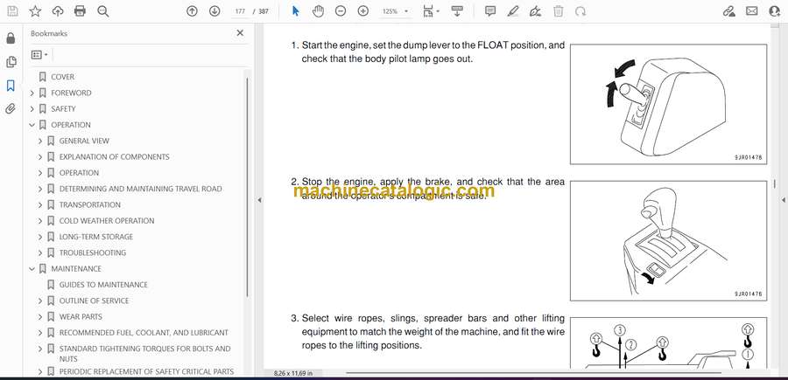Click the dump lever illustration SJR01476
The width and height of the screenshot is (788, 380).
pos(668,104)
